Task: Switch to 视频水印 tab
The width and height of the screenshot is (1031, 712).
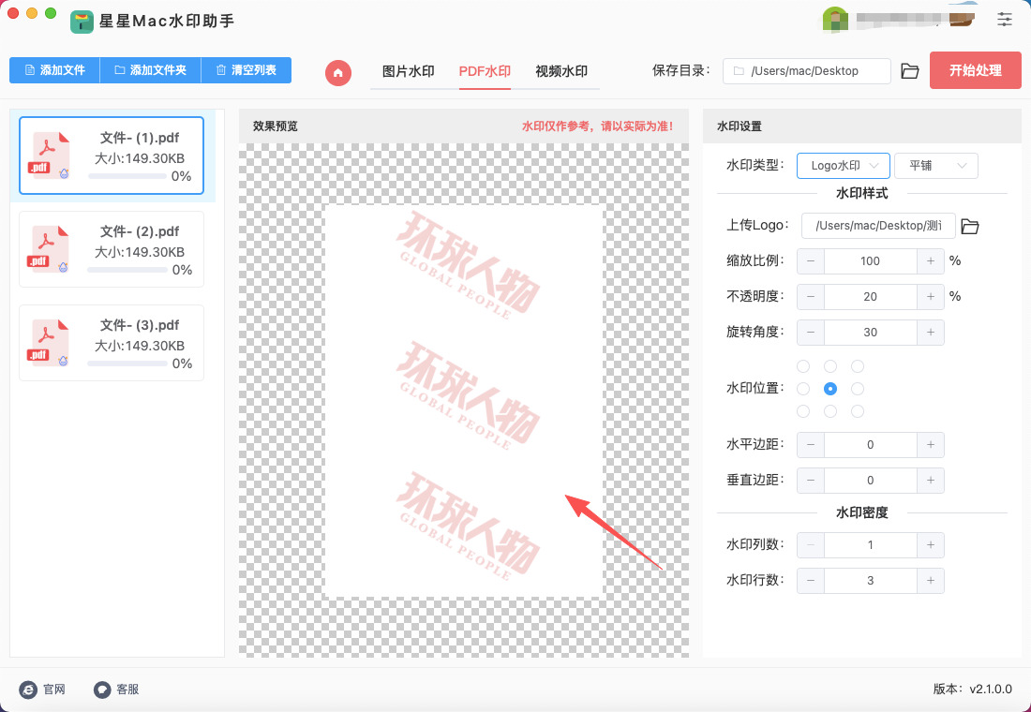Action: click(x=560, y=71)
